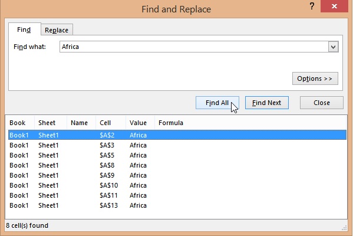Select the result row for cell $A$5
This screenshot has width=353, height=236.
coord(177,155)
